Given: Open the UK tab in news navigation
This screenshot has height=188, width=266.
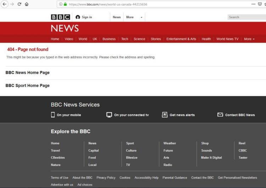Looking at the screenshot, I should click(x=95, y=39).
